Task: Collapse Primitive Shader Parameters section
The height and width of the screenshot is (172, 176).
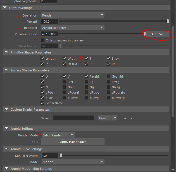Action: (6, 52)
